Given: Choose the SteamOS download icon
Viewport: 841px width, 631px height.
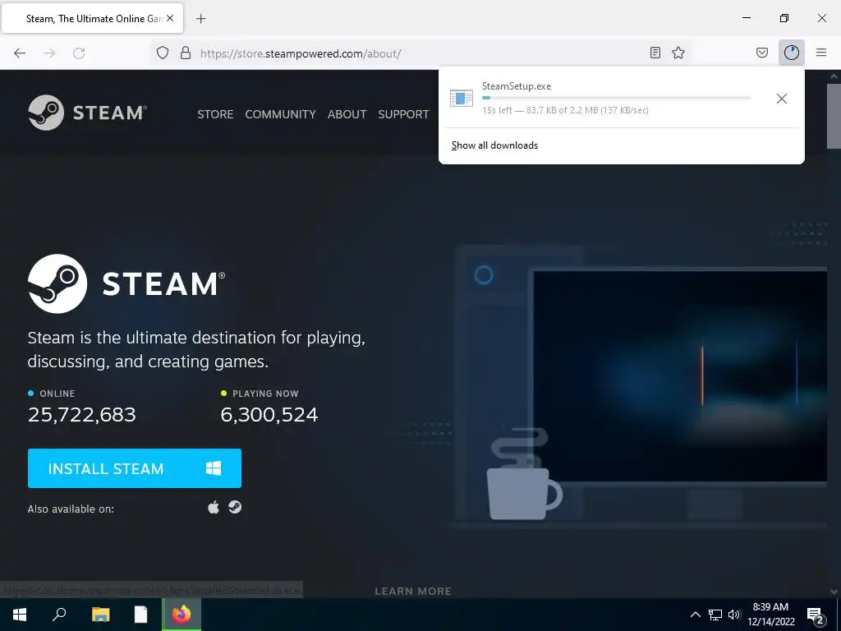Looking at the screenshot, I should (235, 507).
